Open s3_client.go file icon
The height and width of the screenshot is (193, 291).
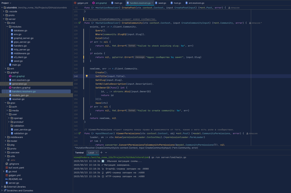[12, 57]
